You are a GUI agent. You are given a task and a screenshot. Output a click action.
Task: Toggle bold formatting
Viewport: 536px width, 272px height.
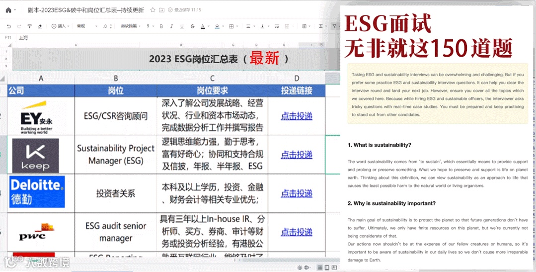pos(161,26)
